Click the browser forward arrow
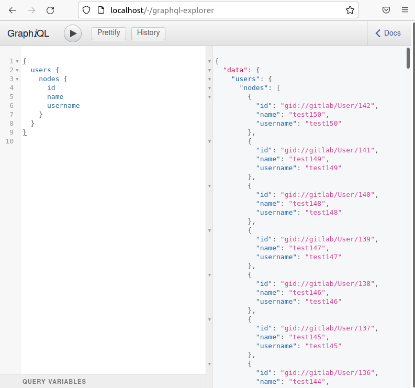This screenshot has width=415, height=388. coord(31,10)
